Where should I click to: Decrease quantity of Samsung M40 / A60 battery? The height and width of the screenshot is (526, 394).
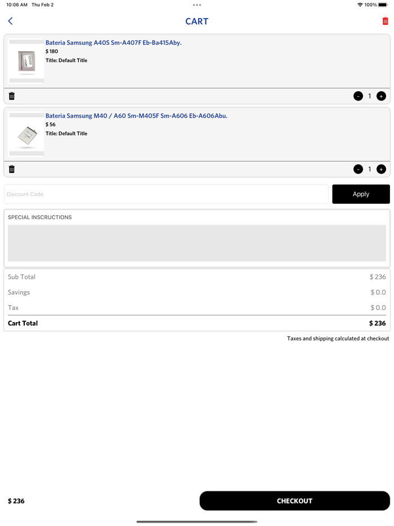(x=358, y=170)
